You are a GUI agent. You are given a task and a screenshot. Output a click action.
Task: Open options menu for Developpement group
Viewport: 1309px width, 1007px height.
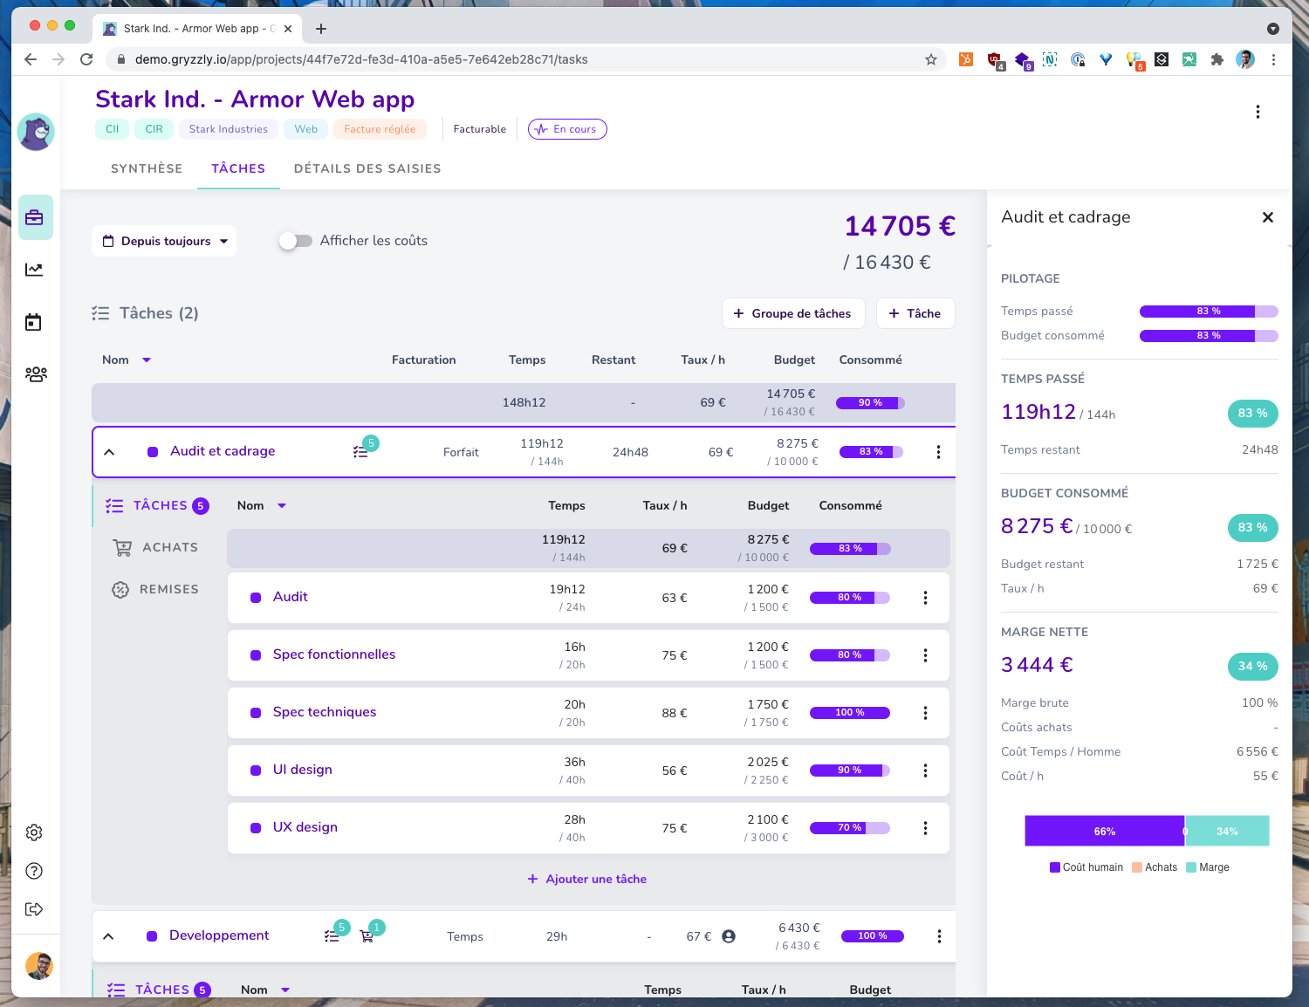pos(939,936)
